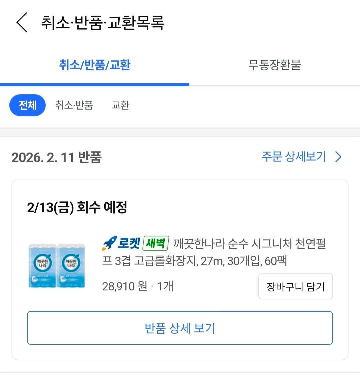Filter the list by 취소·반품
Image resolution: width=360 pixels, height=373 pixels.
(x=74, y=106)
